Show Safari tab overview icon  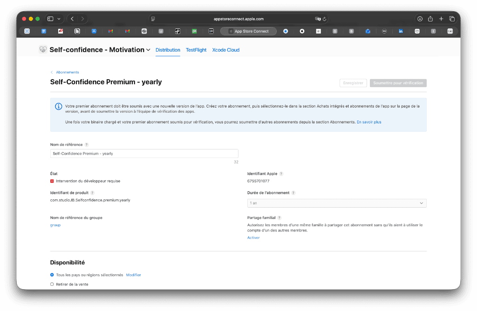(452, 19)
